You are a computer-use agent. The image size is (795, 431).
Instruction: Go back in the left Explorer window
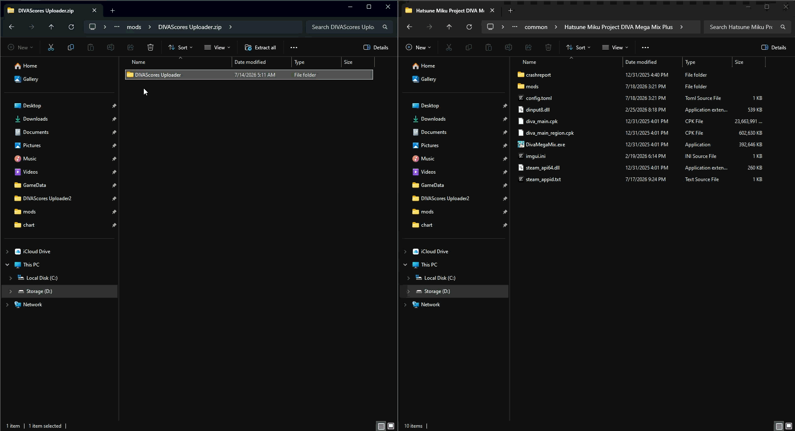click(12, 27)
